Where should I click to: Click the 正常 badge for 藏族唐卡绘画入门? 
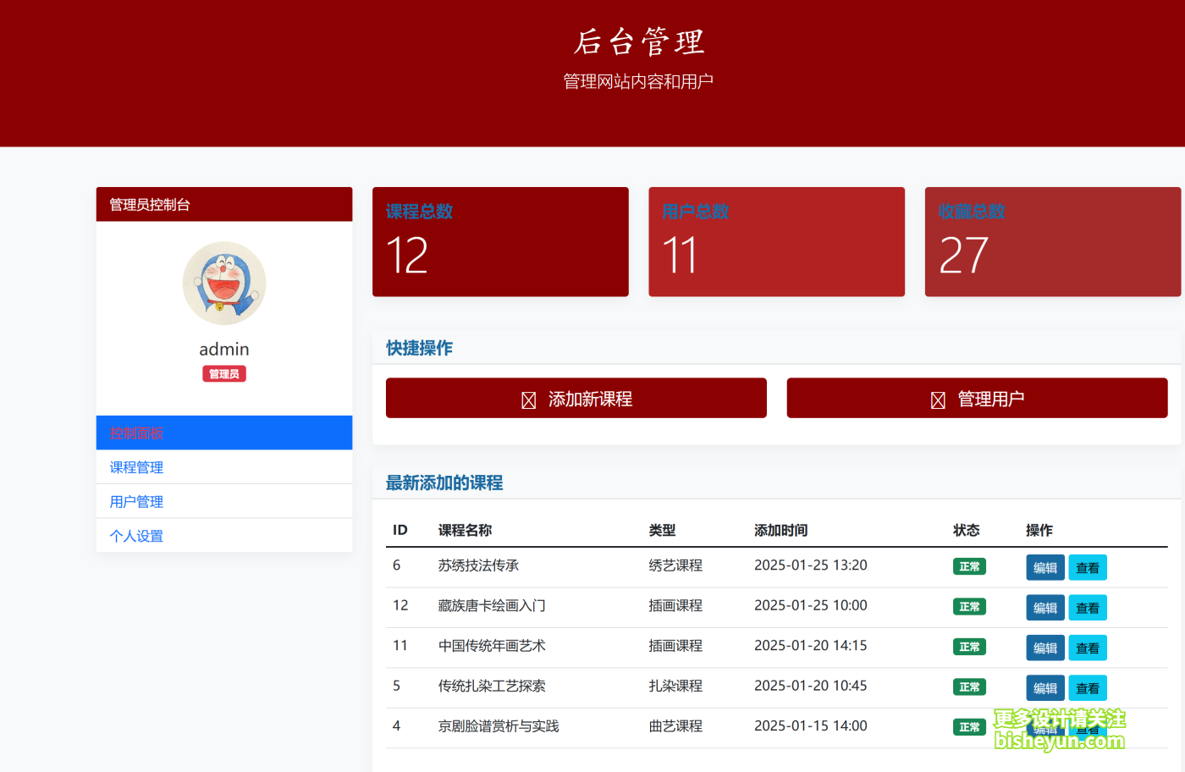(x=969, y=606)
